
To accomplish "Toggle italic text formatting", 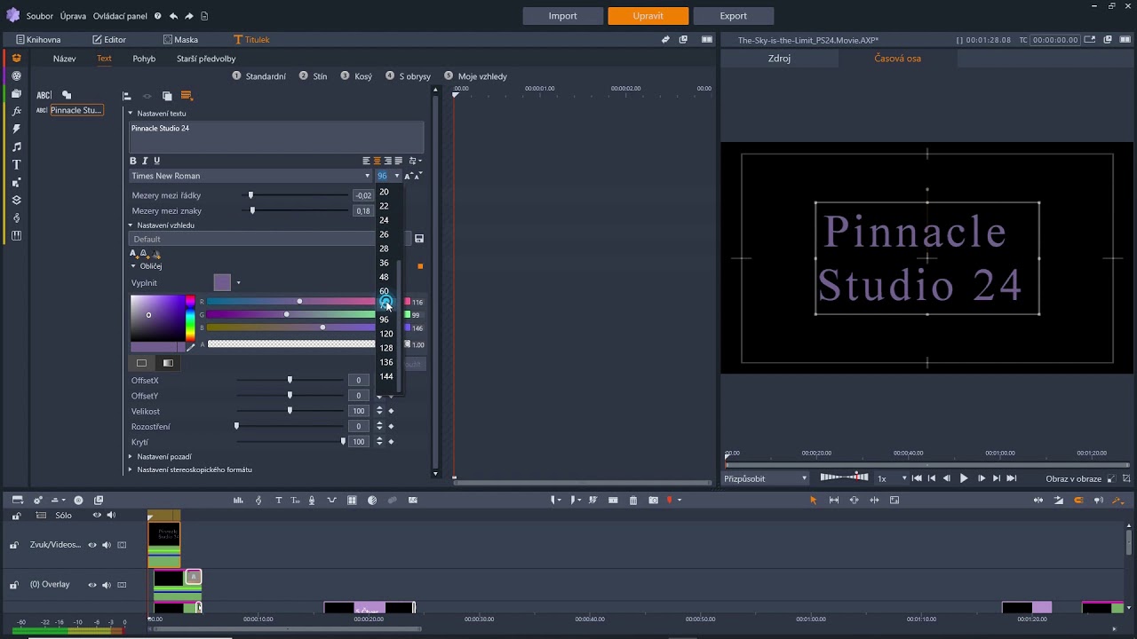I will pos(145,161).
